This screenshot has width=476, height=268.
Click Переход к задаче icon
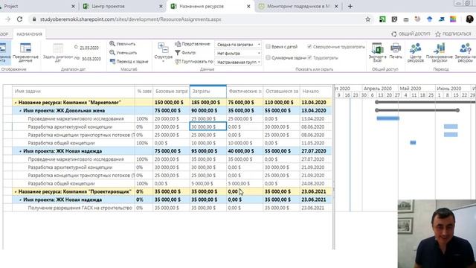pos(112,61)
